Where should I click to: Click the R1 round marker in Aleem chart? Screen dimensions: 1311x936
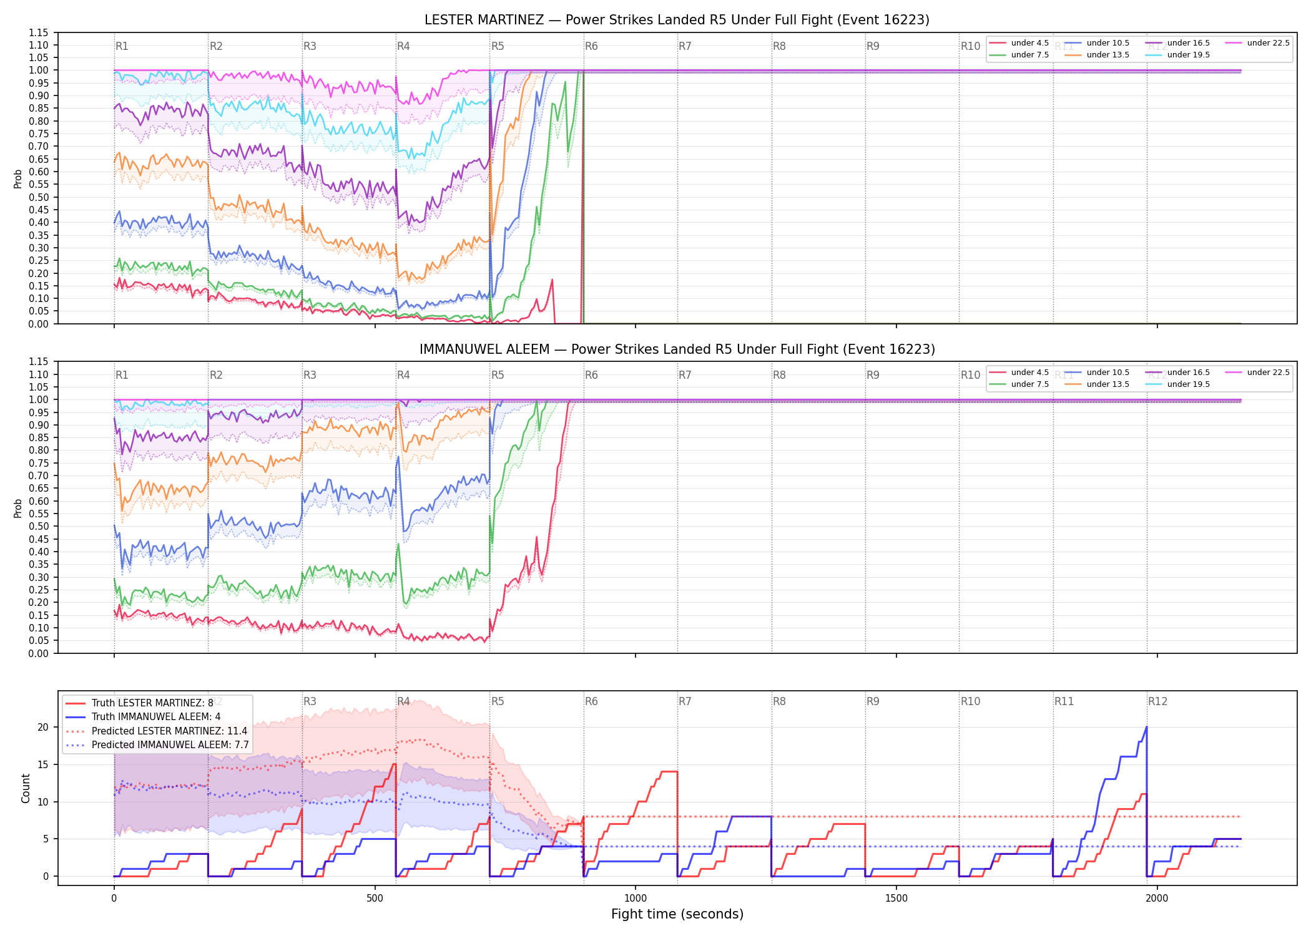pos(122,375)
